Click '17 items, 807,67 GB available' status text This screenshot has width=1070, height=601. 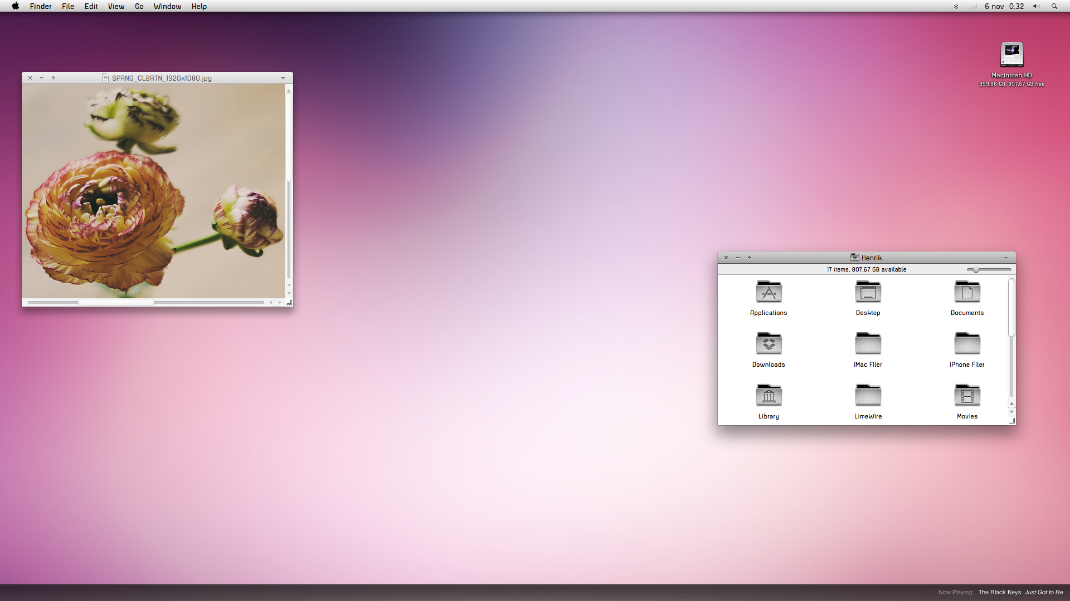(x=866, y=269)
